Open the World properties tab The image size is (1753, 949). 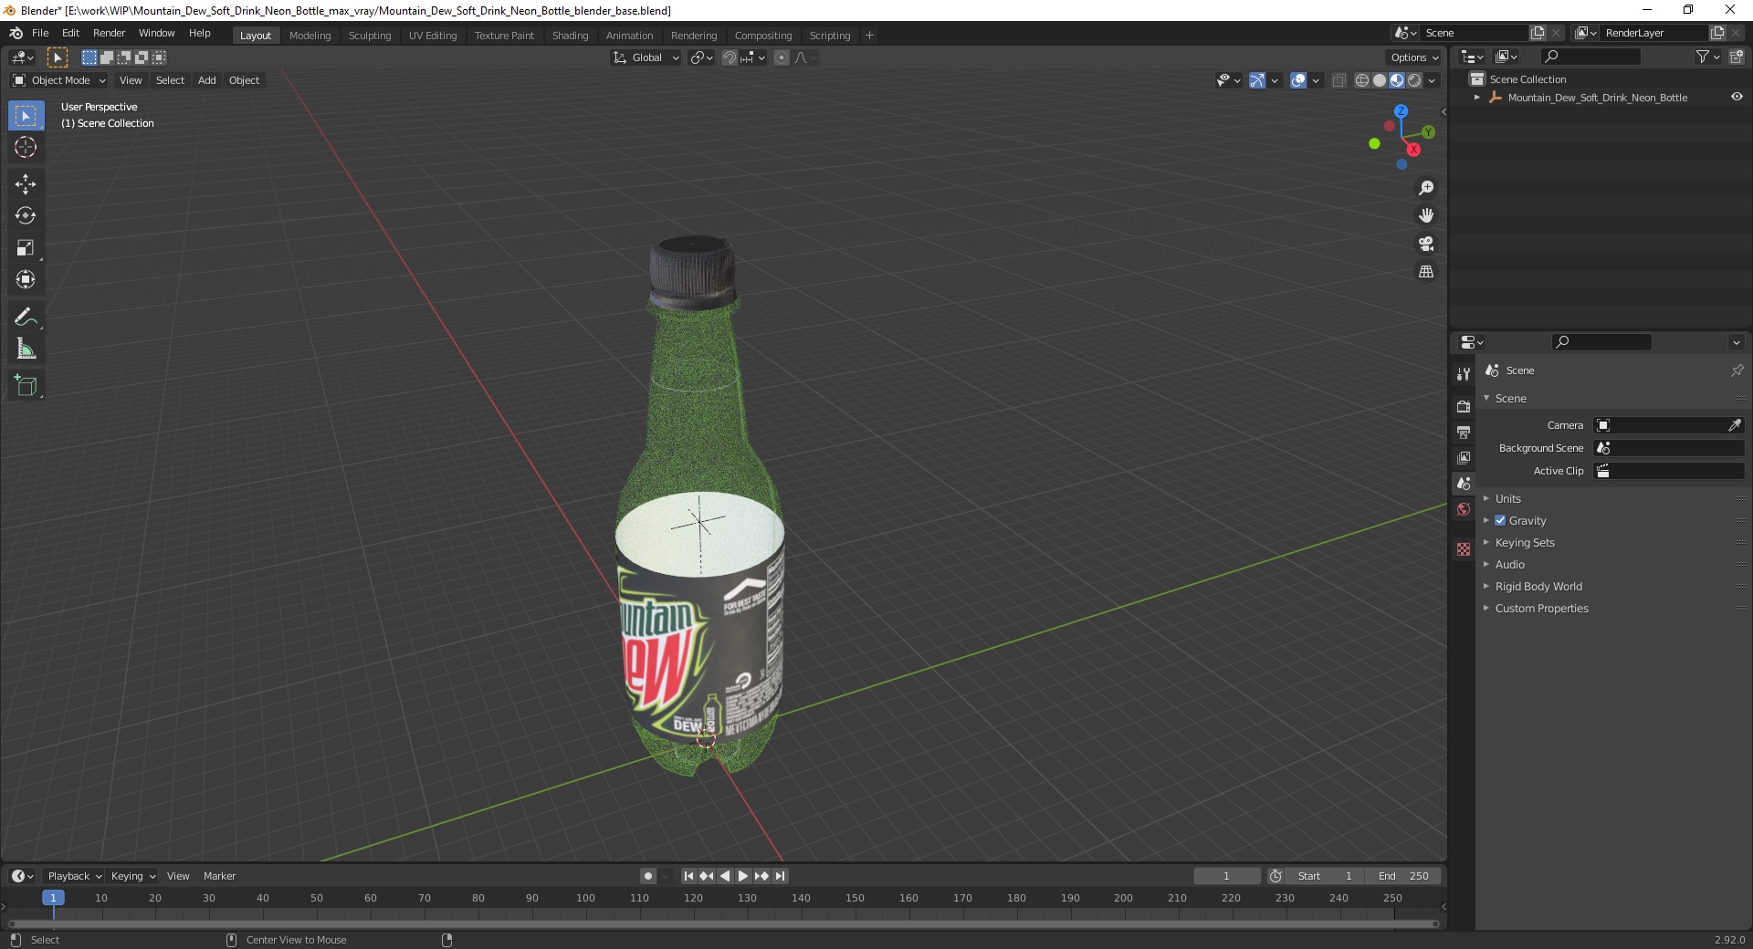click(x=1464, y=509)
